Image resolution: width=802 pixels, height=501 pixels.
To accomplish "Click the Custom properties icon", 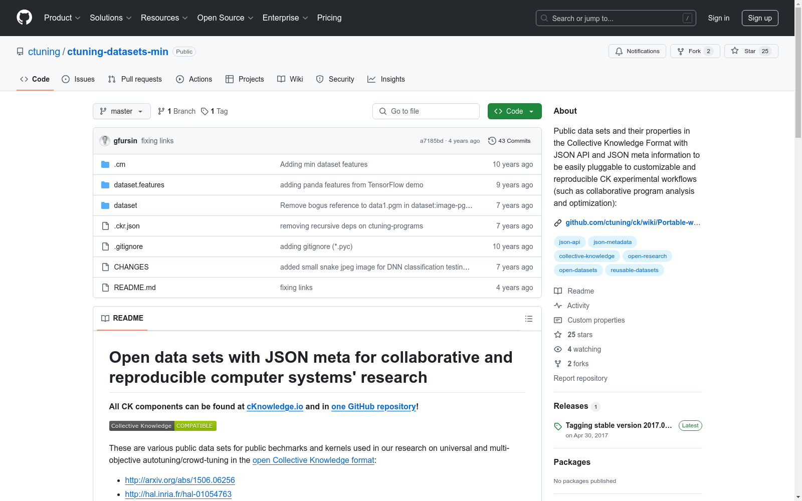I will pyautogui.click(x=558, y=320).
